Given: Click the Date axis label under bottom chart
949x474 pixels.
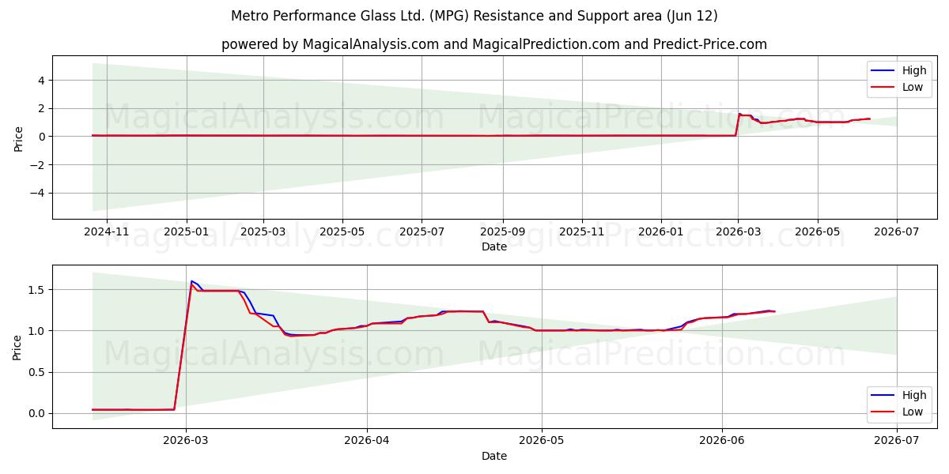Looking at the screenshot, I should tap(494, 456).
